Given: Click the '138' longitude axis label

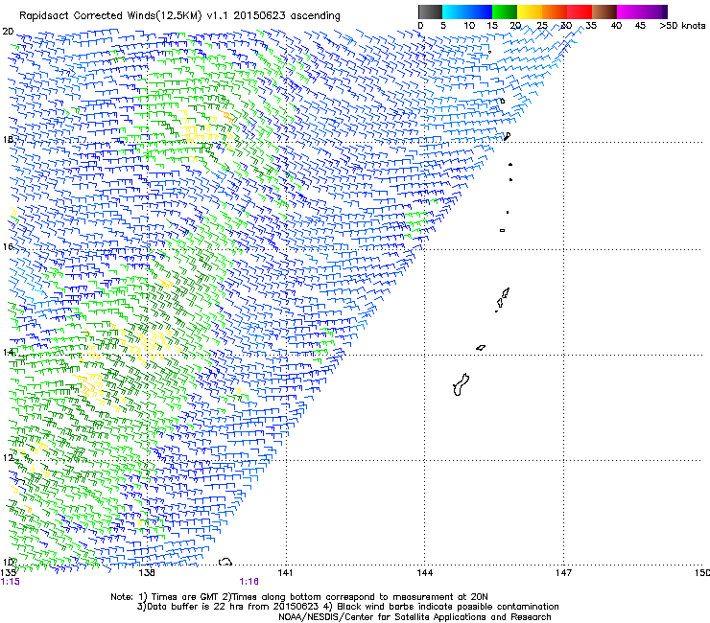Looking at the screenshot, I should [x=147, y=573].
